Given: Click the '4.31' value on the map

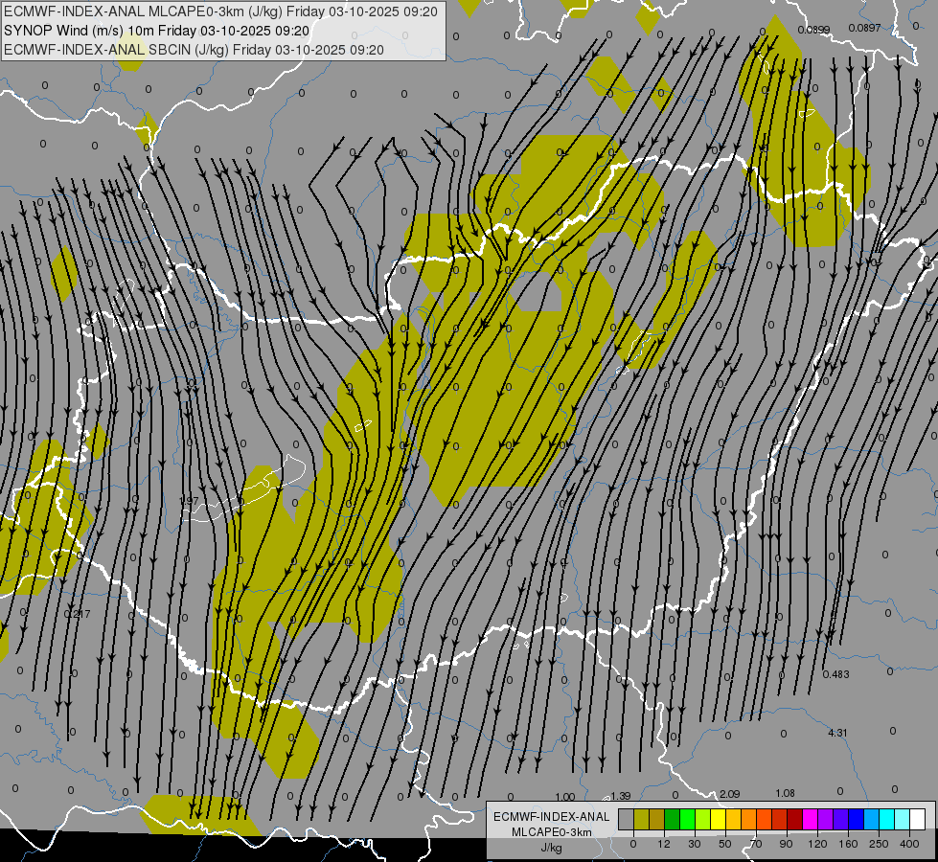Looking at the screenshot, I should point(837,733).
